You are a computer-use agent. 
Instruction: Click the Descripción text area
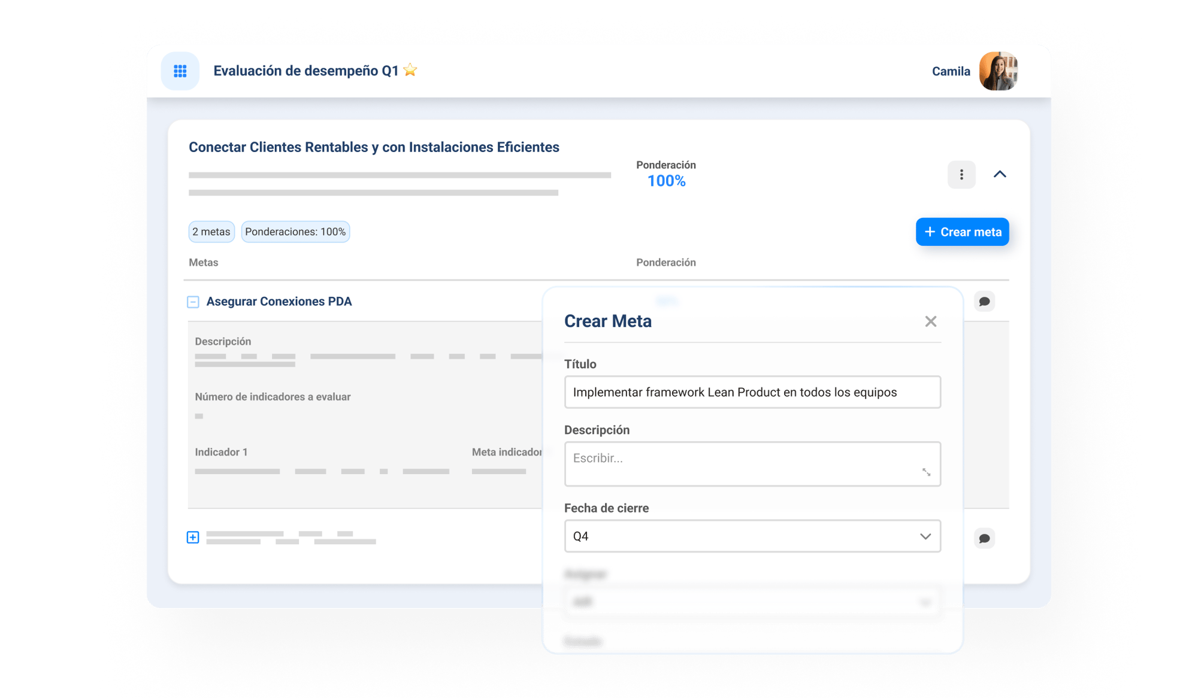click(743, 463)
